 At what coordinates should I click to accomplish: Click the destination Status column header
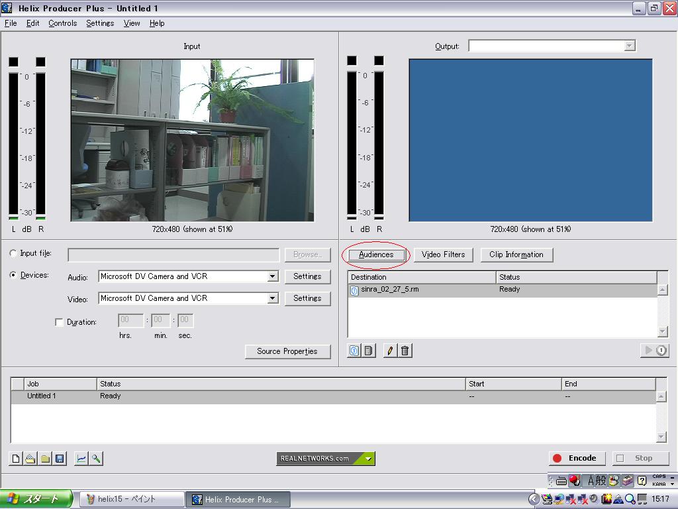click(x=577, y=277)
